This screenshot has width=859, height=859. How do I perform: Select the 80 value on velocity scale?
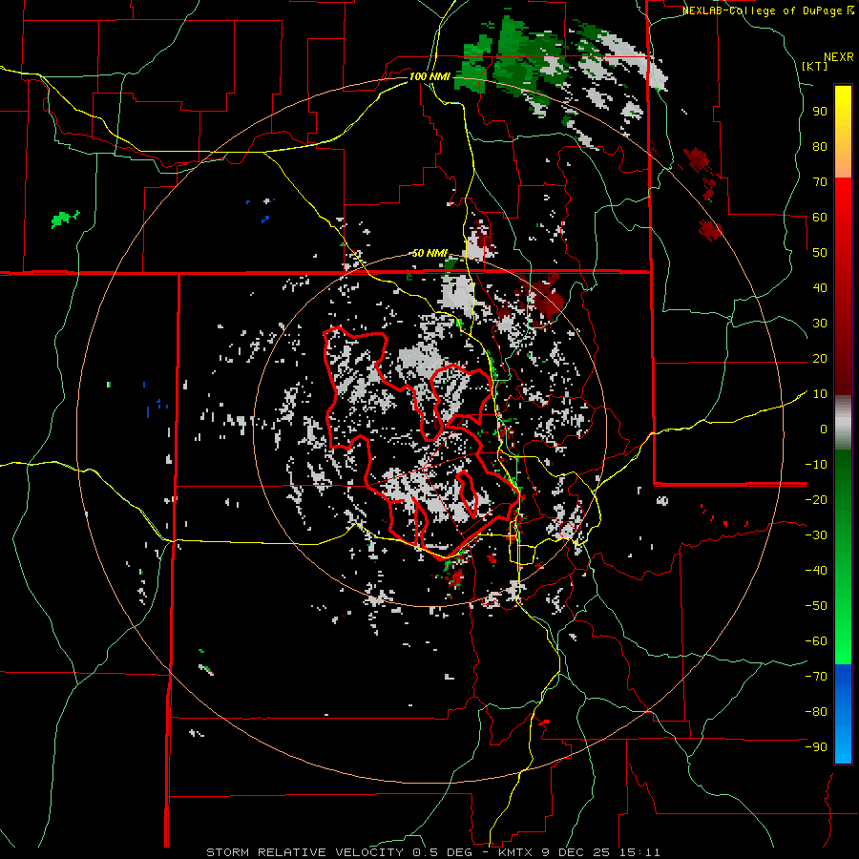point(820,147)
